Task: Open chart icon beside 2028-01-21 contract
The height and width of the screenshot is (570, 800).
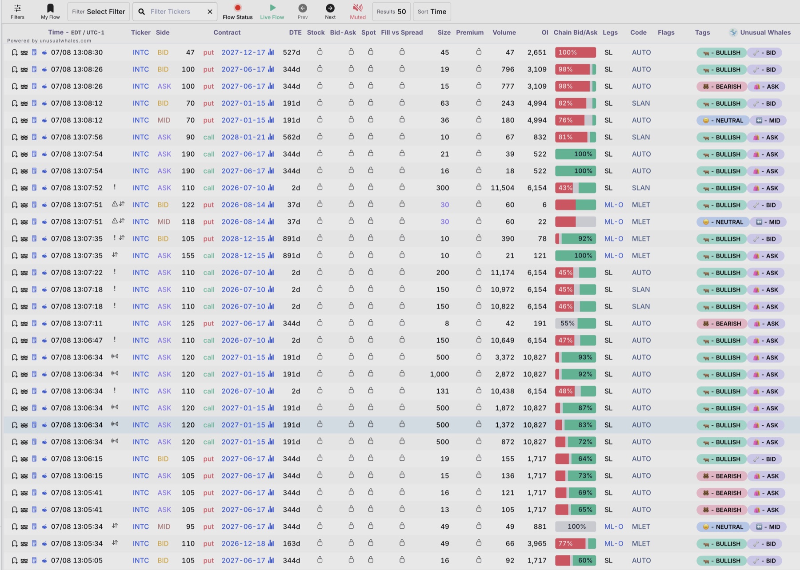Action: (271, 137)
